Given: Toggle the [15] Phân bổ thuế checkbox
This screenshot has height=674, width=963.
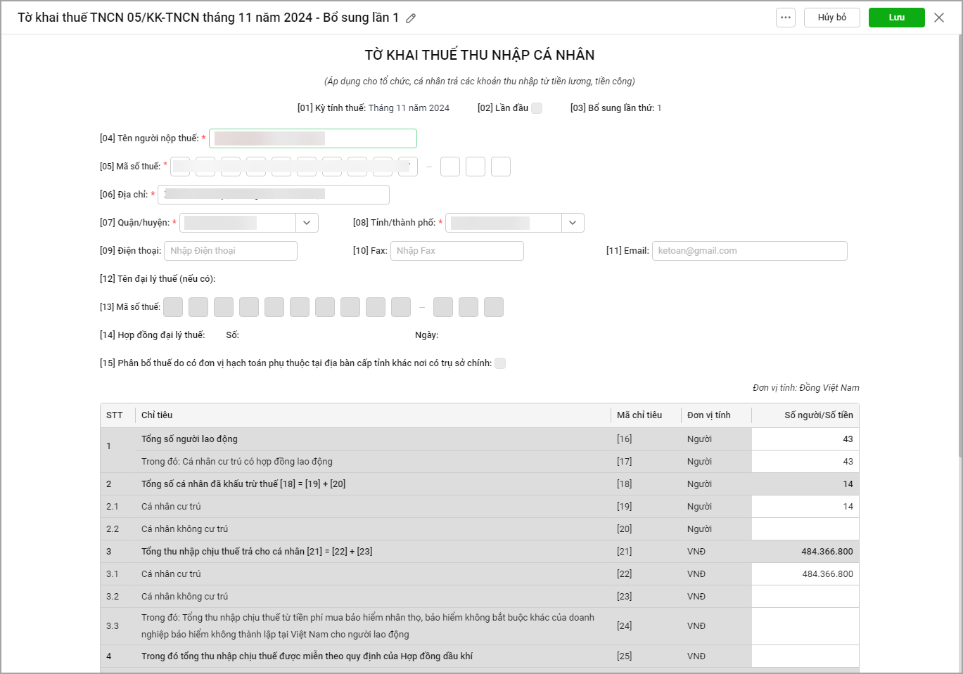Looking at the screenshot, I should [500, 363].
